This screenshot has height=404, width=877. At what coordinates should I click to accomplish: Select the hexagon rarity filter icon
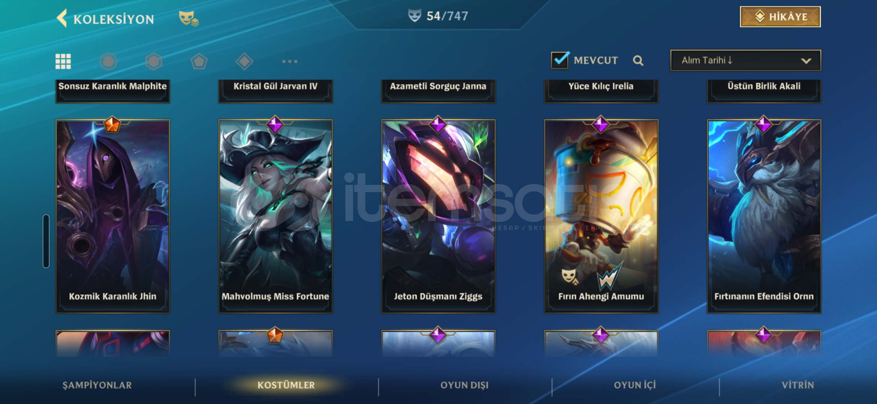click(x=154, y=61)
